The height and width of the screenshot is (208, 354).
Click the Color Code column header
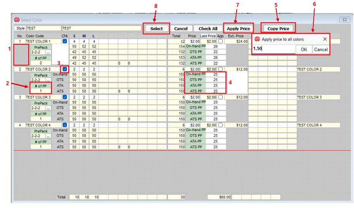click(x=35, y=36)
